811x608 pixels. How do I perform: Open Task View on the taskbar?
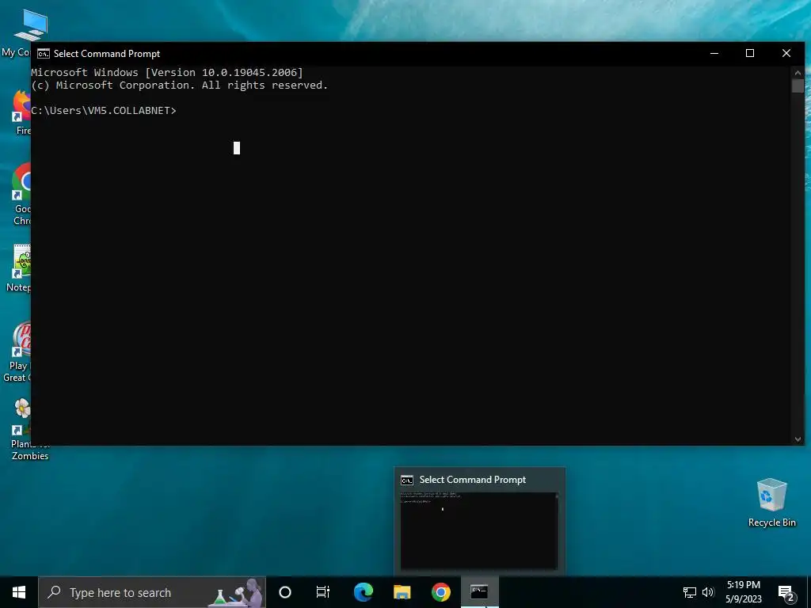click(323, 592)
